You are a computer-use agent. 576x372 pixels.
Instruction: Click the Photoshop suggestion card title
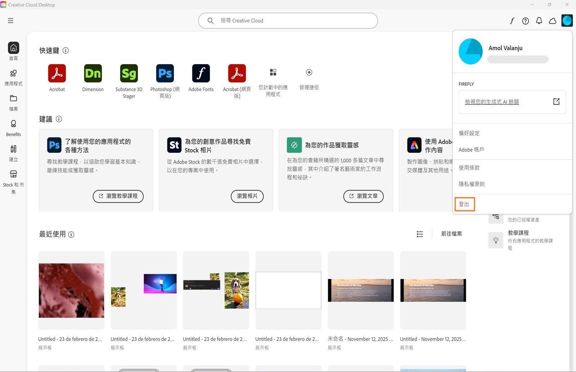coord(98,145)
